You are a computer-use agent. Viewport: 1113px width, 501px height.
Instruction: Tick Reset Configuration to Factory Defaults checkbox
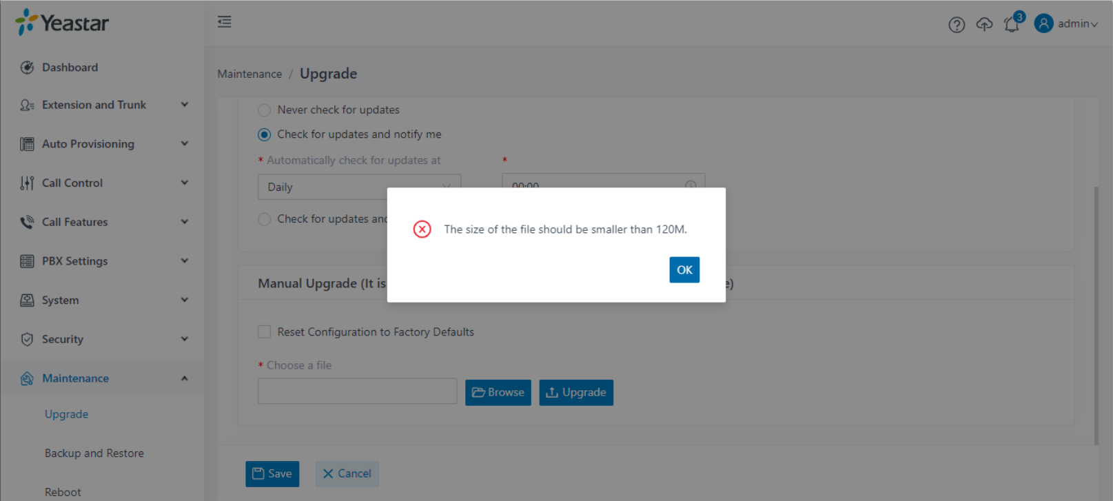click(264, 331)
